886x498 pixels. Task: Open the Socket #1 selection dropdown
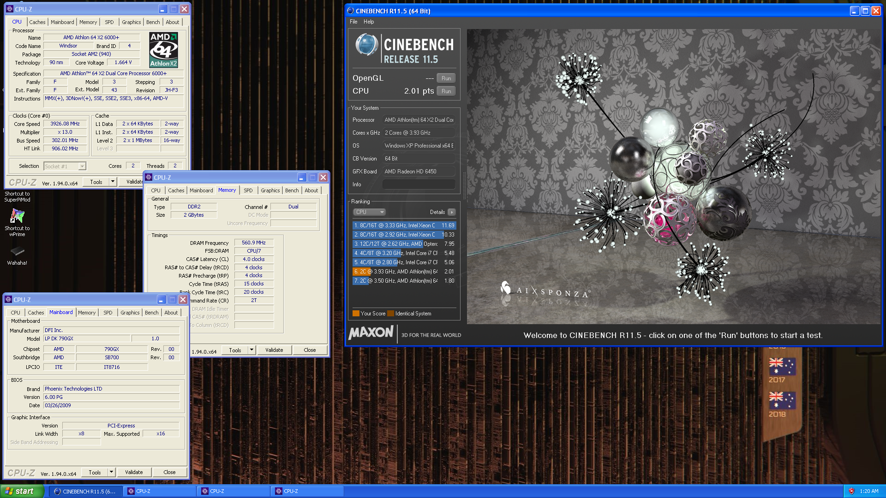65,166
